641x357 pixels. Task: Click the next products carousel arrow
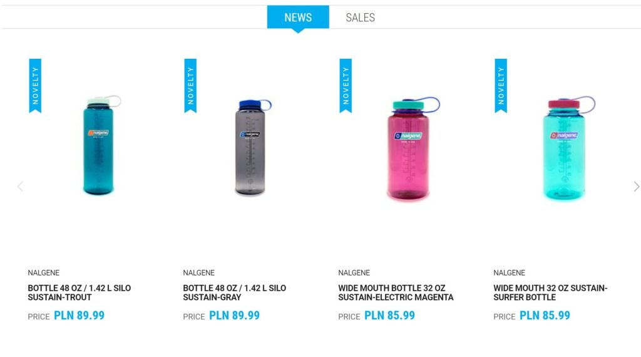[636, 186]
